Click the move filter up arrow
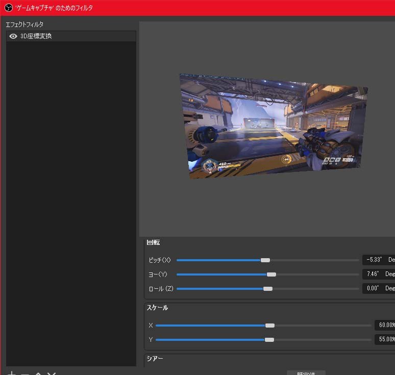 (x=38, y=373)
